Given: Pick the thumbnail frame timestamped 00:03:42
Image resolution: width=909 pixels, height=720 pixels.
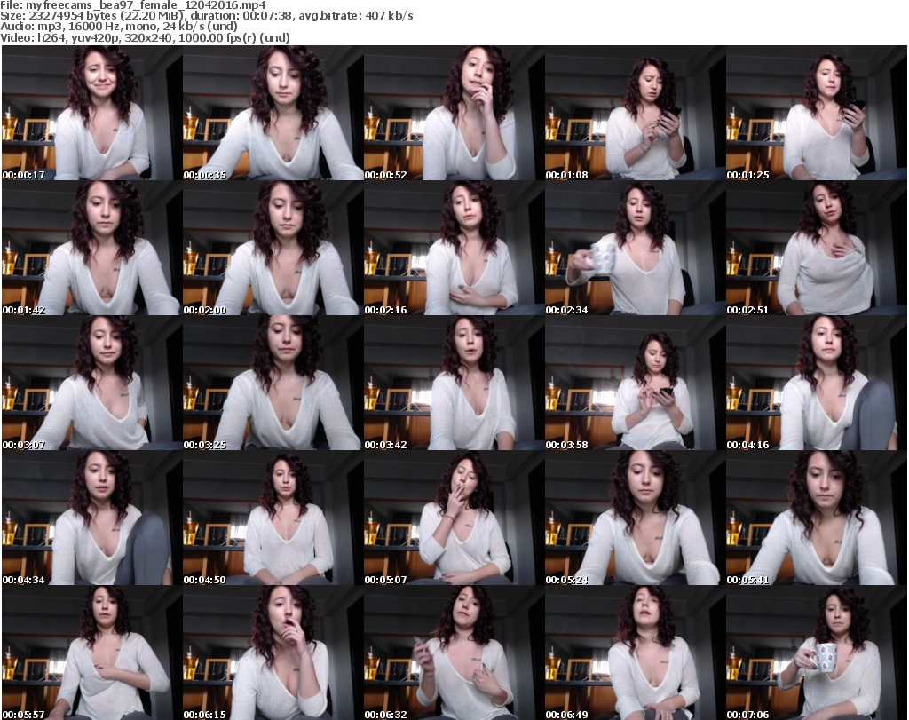Looking at the screenshot, I should pos(454,384).
